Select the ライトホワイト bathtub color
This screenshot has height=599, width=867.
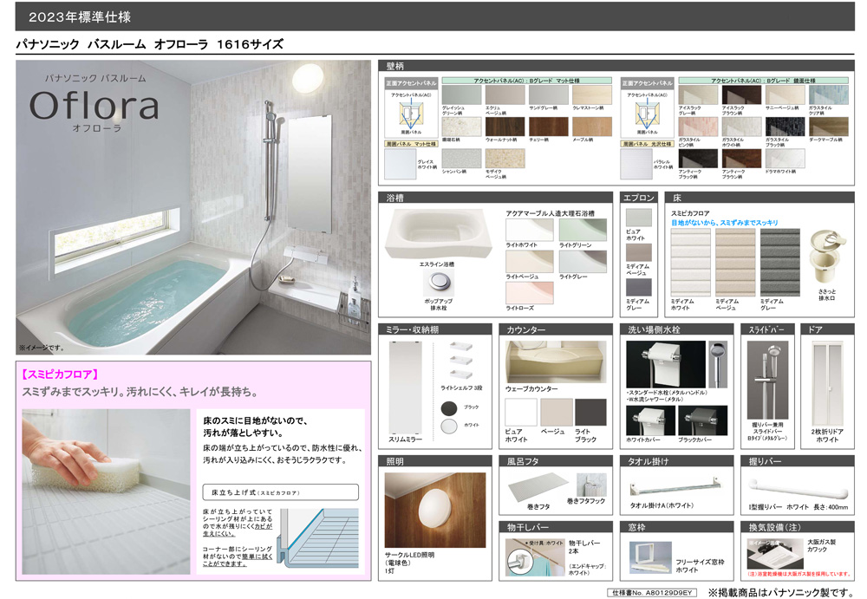(530, 230)
